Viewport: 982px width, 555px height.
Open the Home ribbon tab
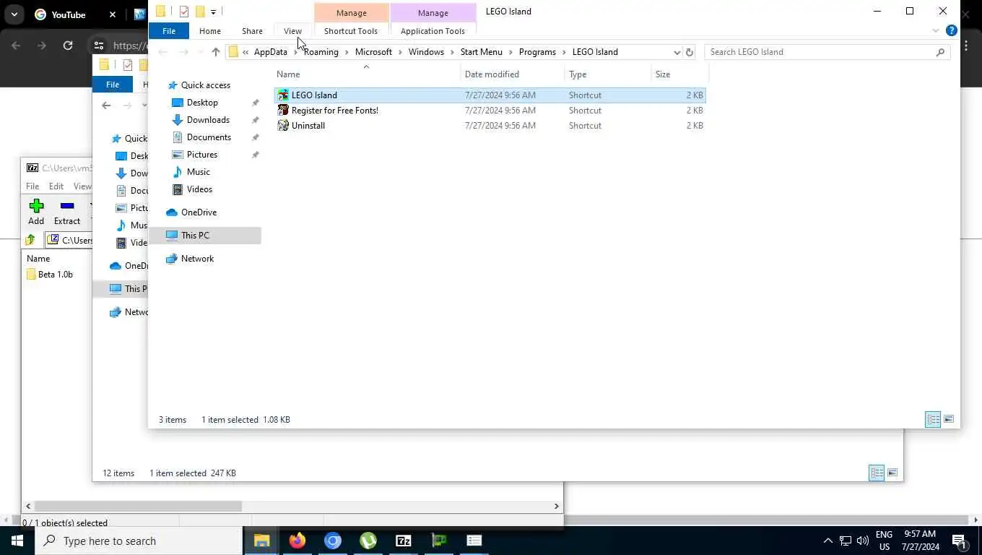[x=210, y=31]
